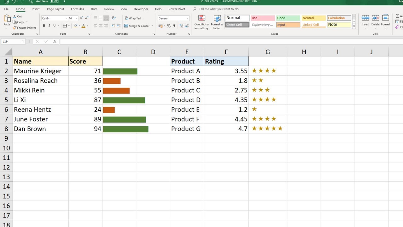Click the Decrease Indent icon
This screenshot has height=227, width=403.
tap(114, 26)
